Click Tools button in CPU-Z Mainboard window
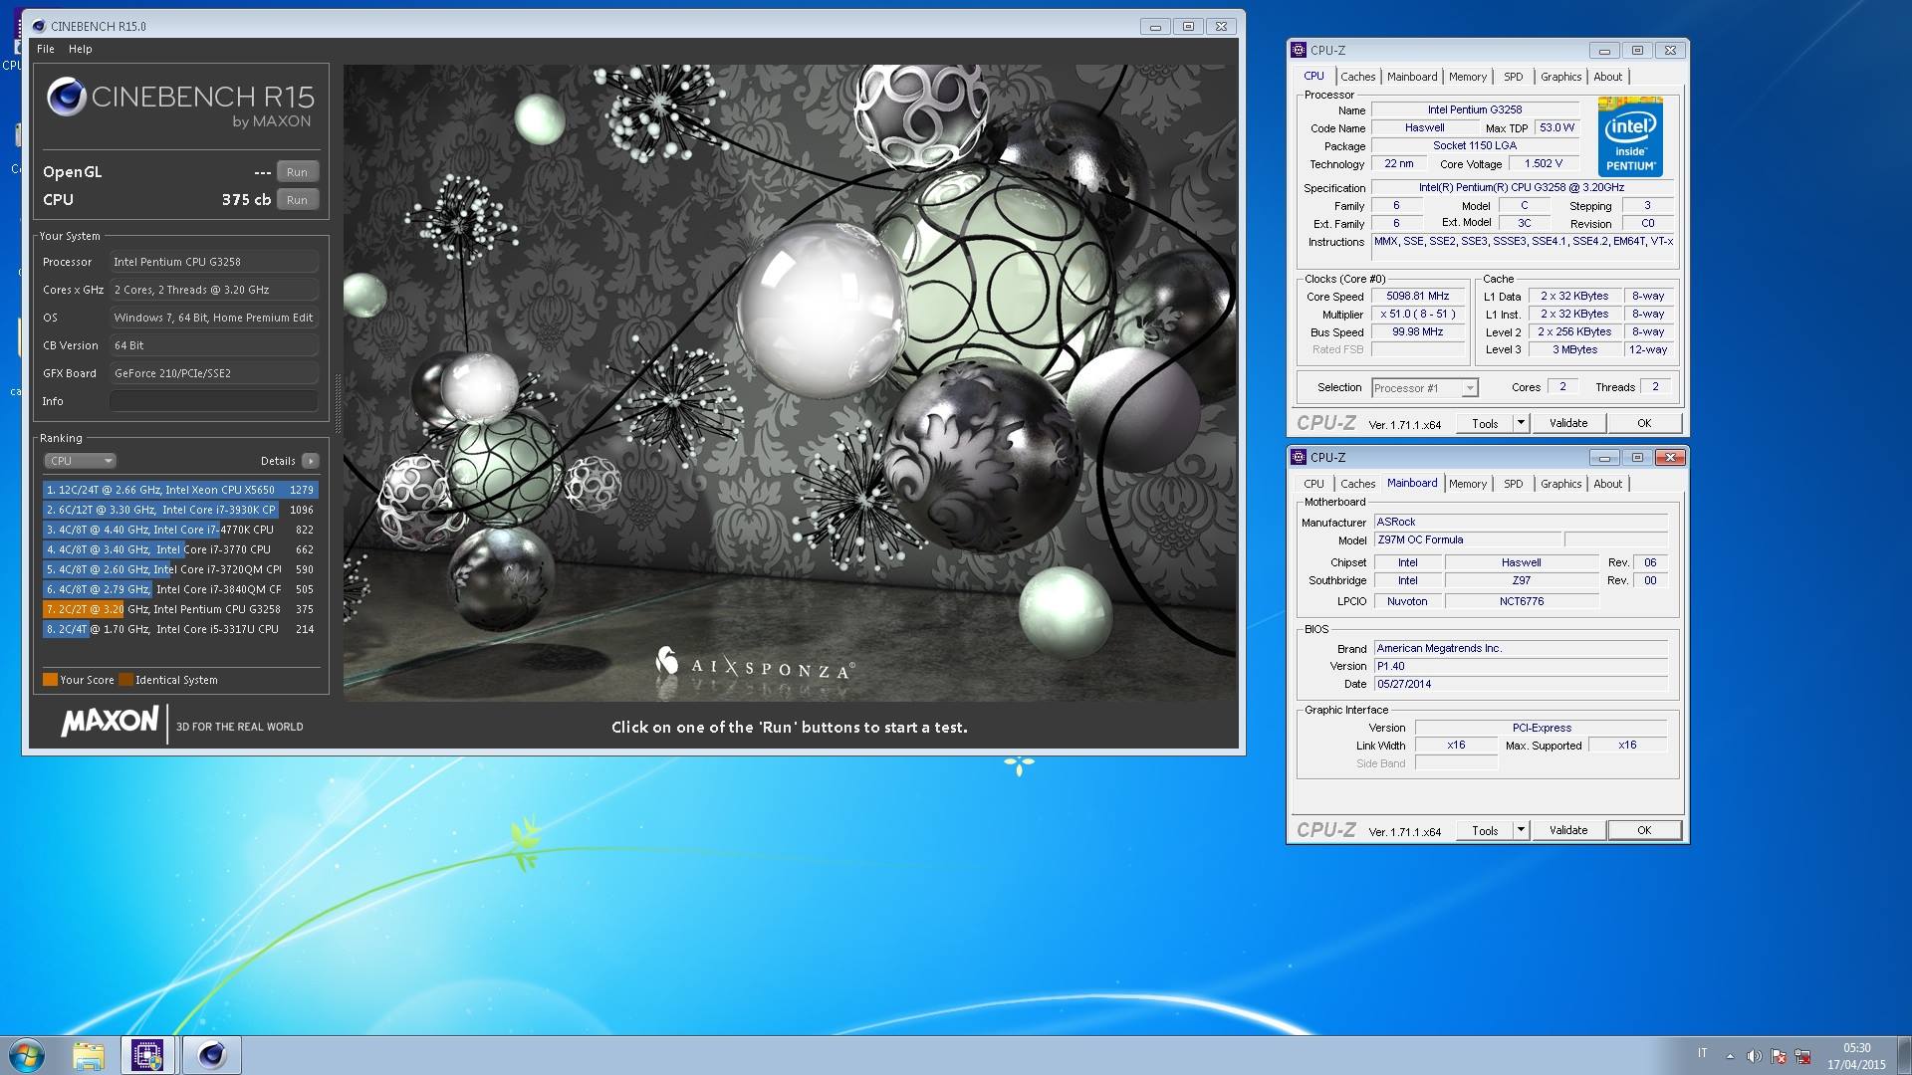The image size is (1912, 1075). pyautogui.click(x=1485, y=830)
